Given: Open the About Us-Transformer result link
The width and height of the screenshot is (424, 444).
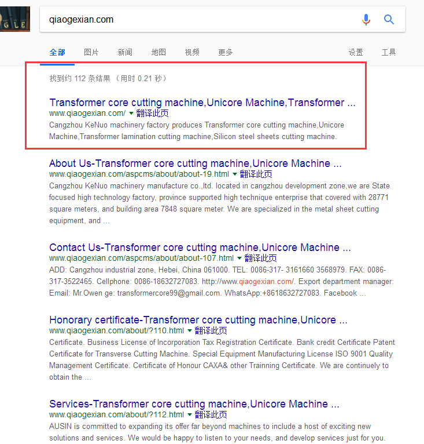Looking at the screenshot, I should click(196, 163).
